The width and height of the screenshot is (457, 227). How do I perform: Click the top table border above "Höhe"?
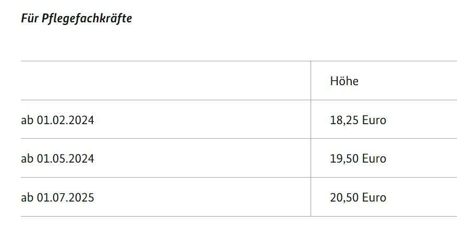[x=384, y=61]
